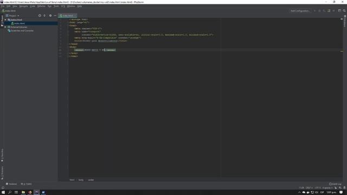This screenshot has width=347, height=195.
Task: Open the View menu
Action: click(15, 6)
